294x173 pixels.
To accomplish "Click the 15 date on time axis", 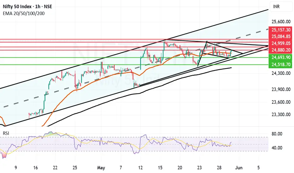I will pyautogui.click(x=160, y=168).
